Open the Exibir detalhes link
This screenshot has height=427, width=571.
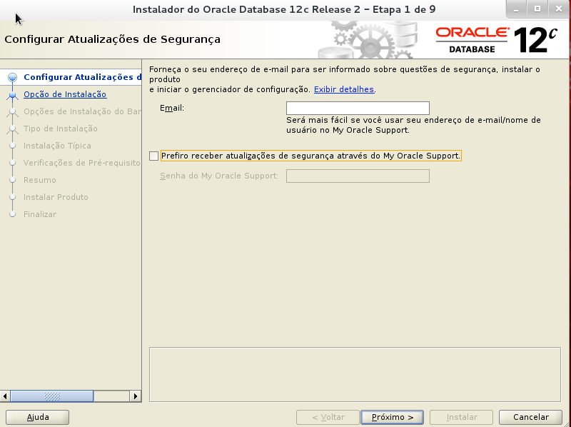point(344,89)
